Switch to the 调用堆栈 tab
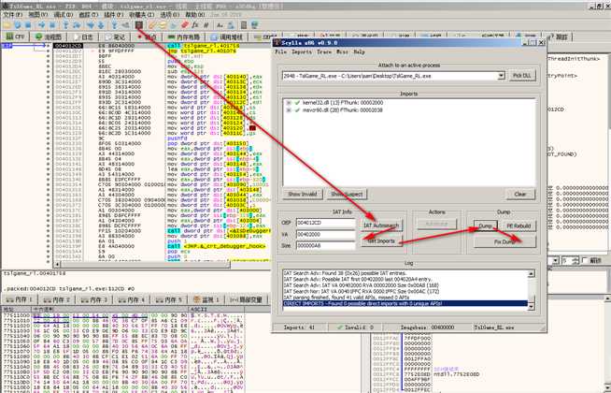 click(x=226, y=36)
